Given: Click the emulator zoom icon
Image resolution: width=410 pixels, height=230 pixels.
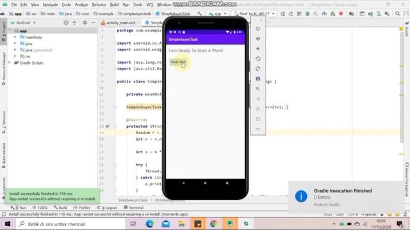Looking at the screenshot, I should pyautogui.click(x=258, y=89).
